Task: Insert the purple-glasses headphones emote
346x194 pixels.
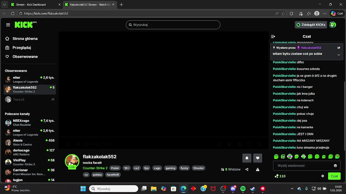Action: [290, 157]
